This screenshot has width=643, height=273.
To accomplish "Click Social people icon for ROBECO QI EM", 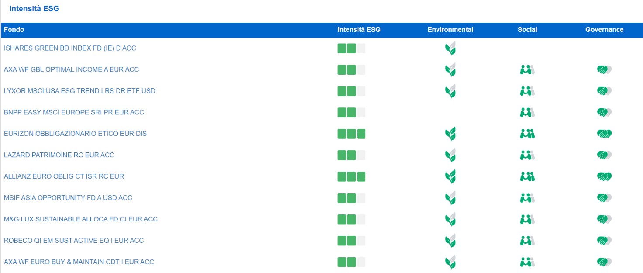I will pyautogui.click(x=527, y=241).
